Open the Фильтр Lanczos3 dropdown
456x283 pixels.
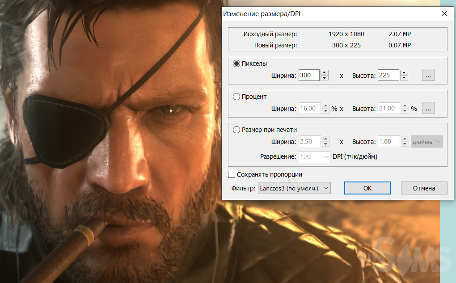click(294, 188)
